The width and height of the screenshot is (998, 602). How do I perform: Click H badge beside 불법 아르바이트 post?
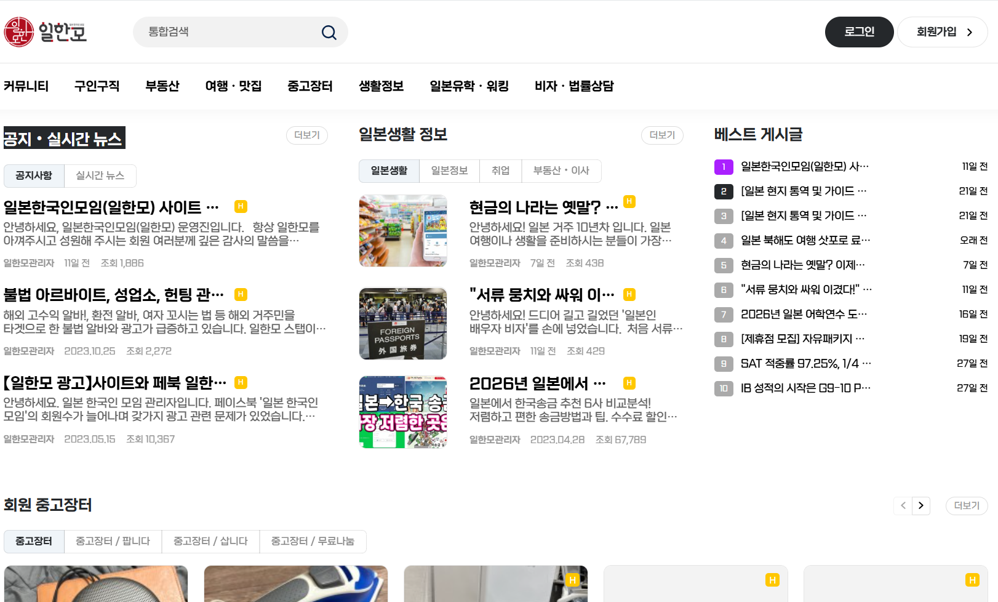tap(241, 294)
